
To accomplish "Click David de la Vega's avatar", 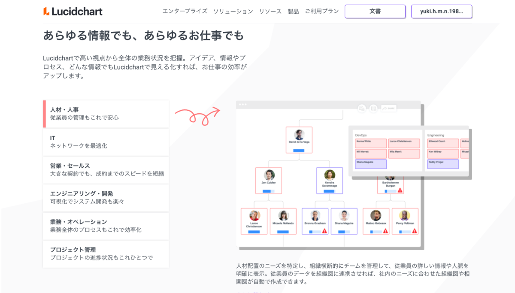I will 299,134.
